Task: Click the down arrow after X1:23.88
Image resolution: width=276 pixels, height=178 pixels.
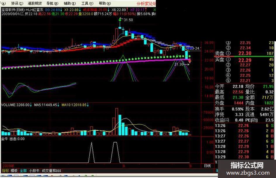Action: (80, 10)
